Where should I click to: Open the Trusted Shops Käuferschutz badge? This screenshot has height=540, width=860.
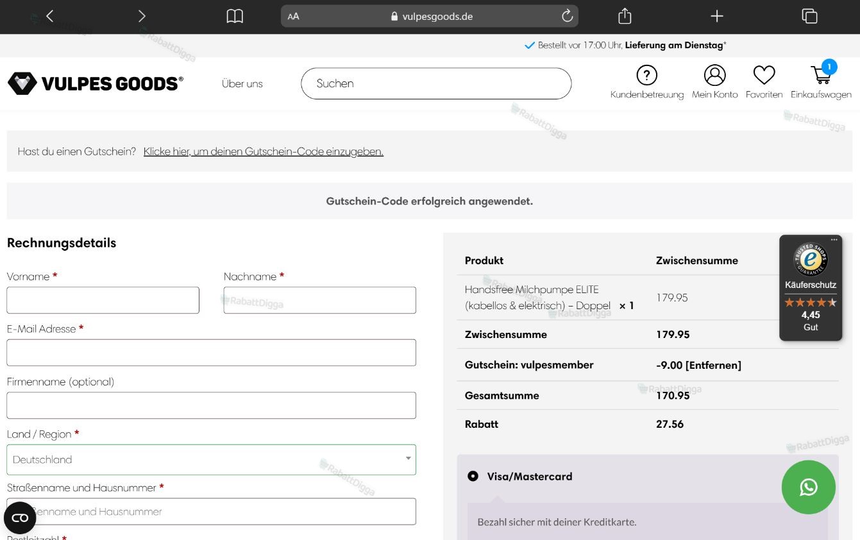(811, 288)
